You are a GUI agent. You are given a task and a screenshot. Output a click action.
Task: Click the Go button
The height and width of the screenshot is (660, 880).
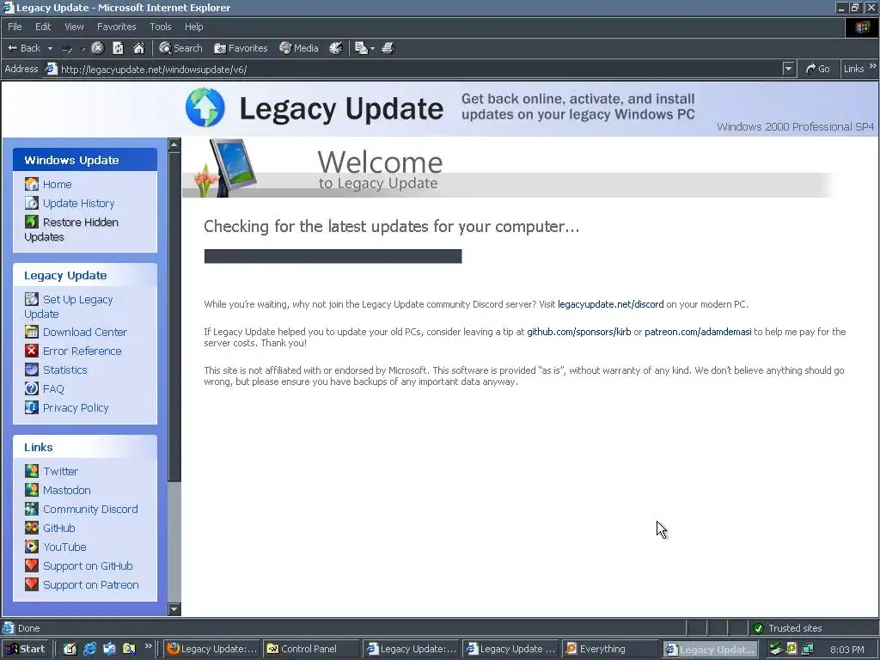coord(818,69)
